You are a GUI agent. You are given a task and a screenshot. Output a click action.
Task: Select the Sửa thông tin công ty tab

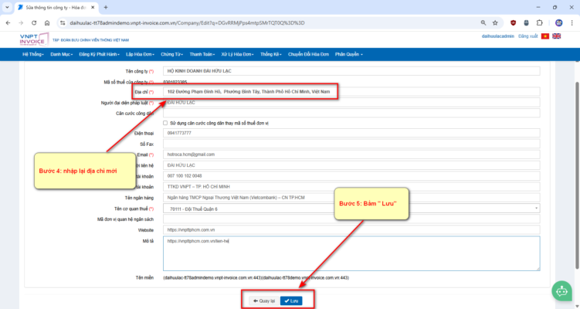coord(55,8)
